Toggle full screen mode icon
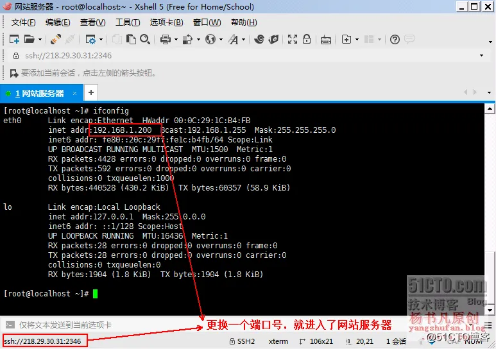496x349 pixels. coord(293,39)
